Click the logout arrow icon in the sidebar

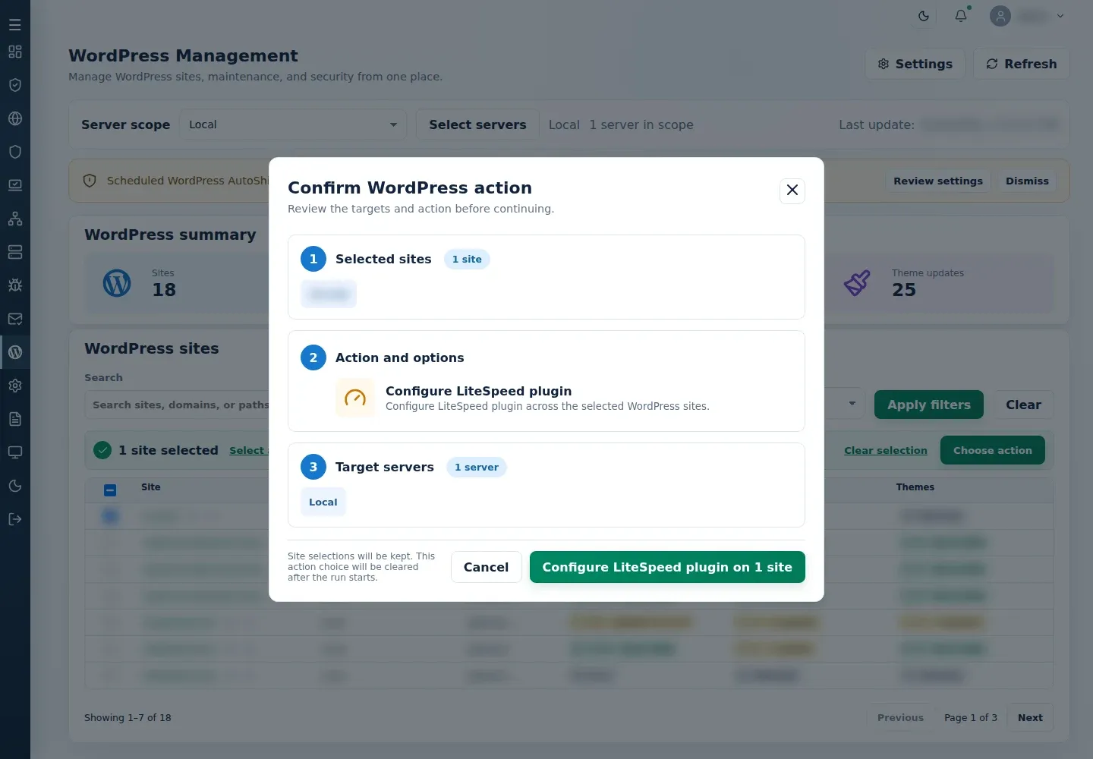pyautogui.click(x=15, y=519)
